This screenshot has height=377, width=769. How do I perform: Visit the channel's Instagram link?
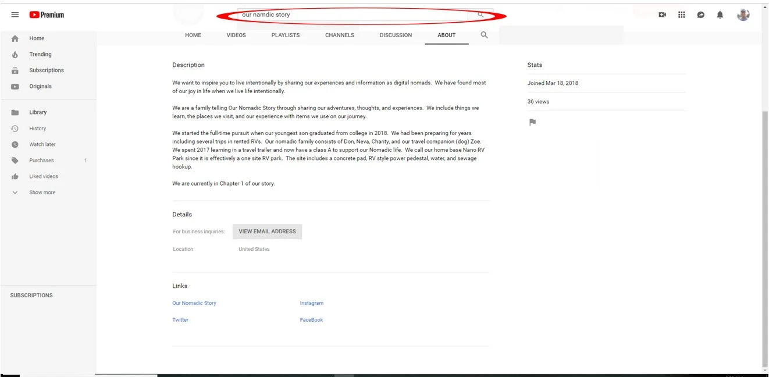312,303
